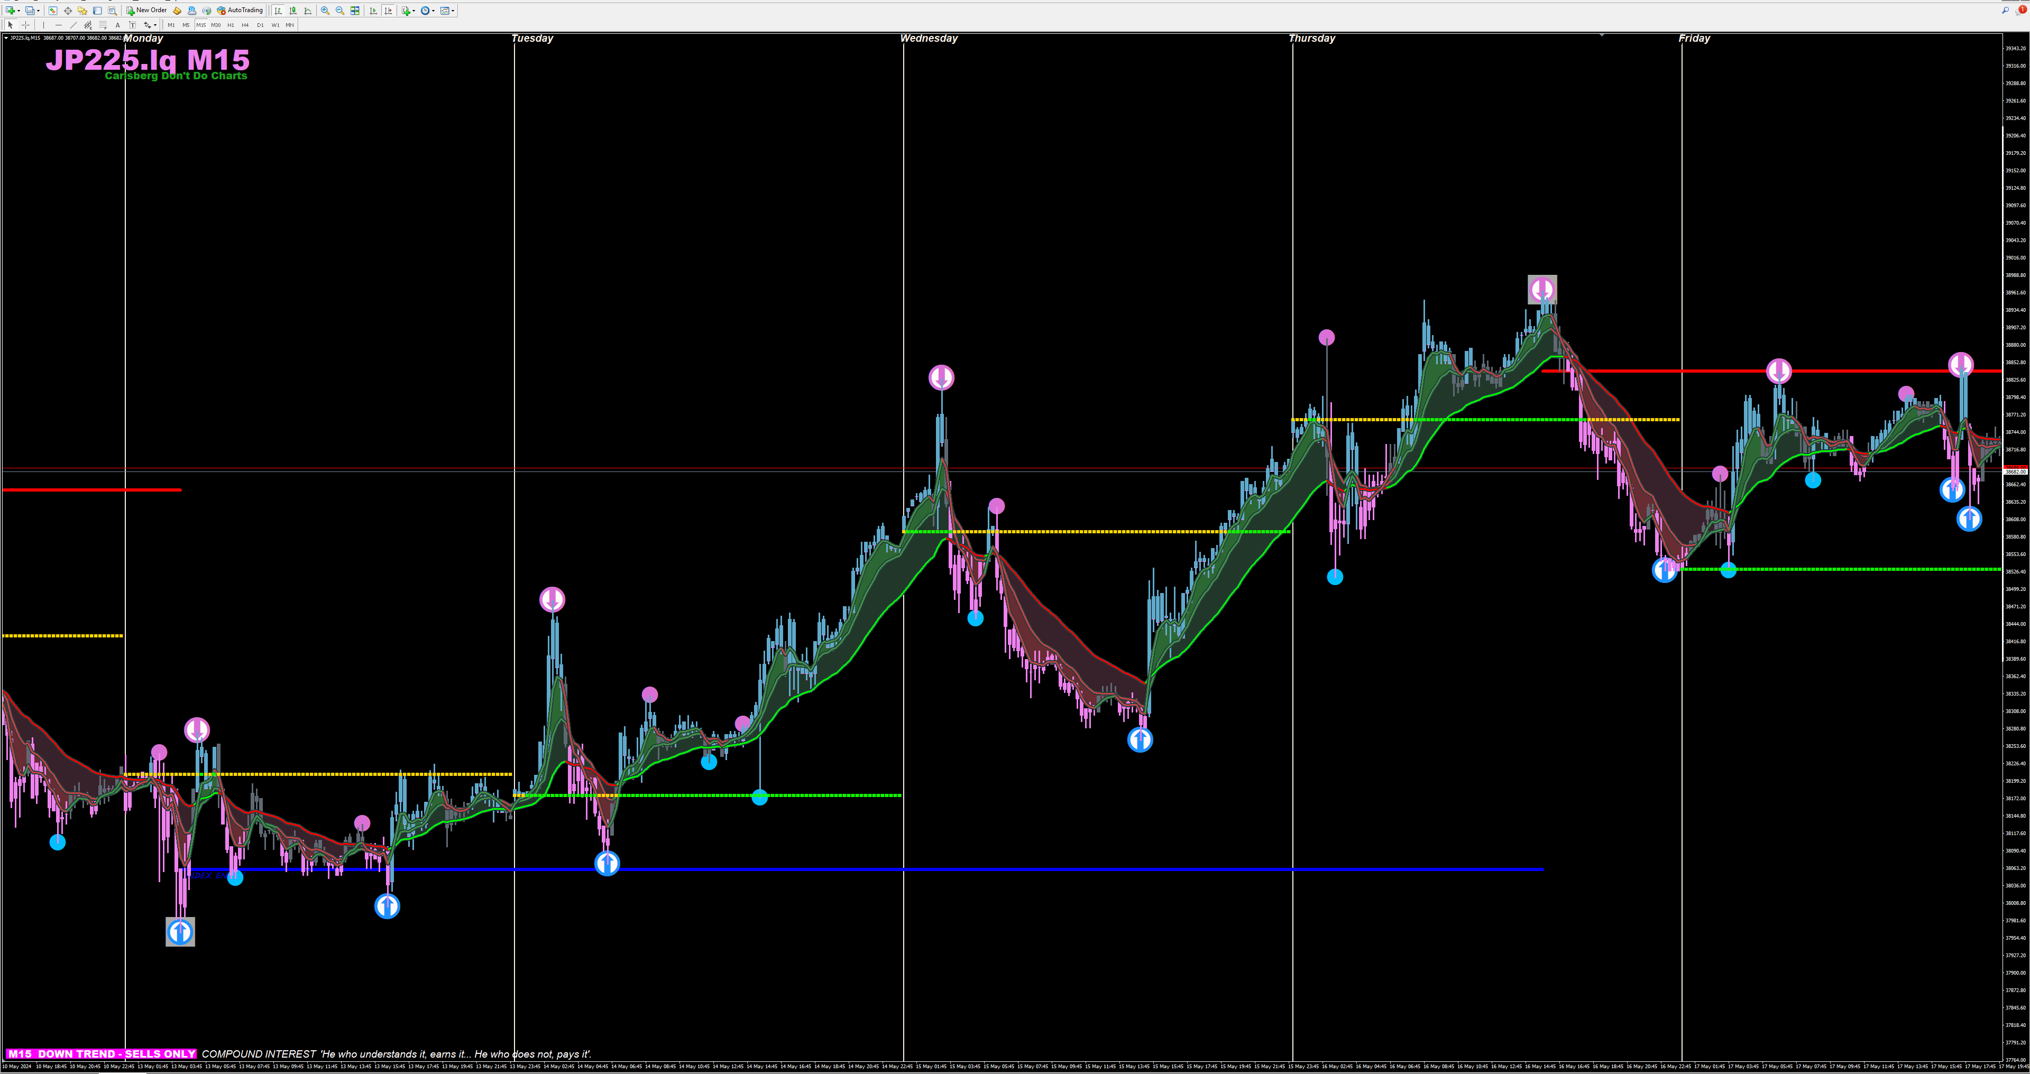2030x1074 pixels.
Task: Click the New Order button
Action: pos(146,10)
